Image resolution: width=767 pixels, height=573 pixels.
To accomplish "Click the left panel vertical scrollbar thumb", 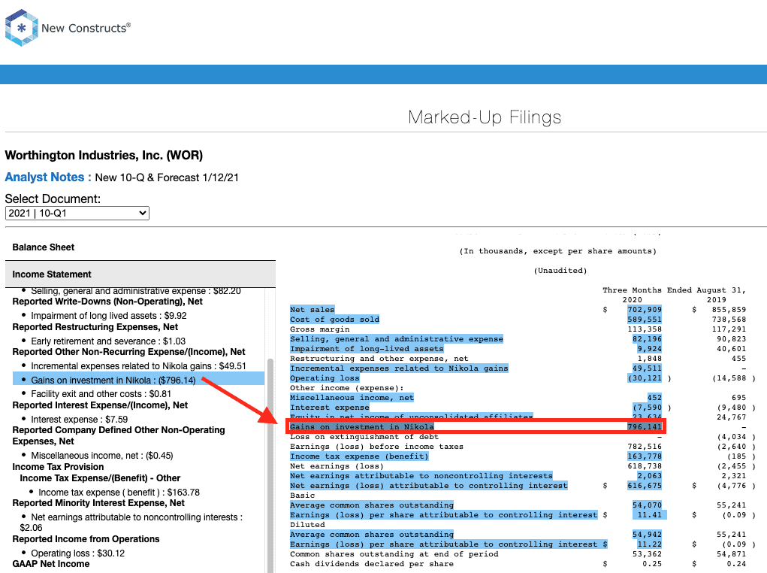I will click(270, 465).
